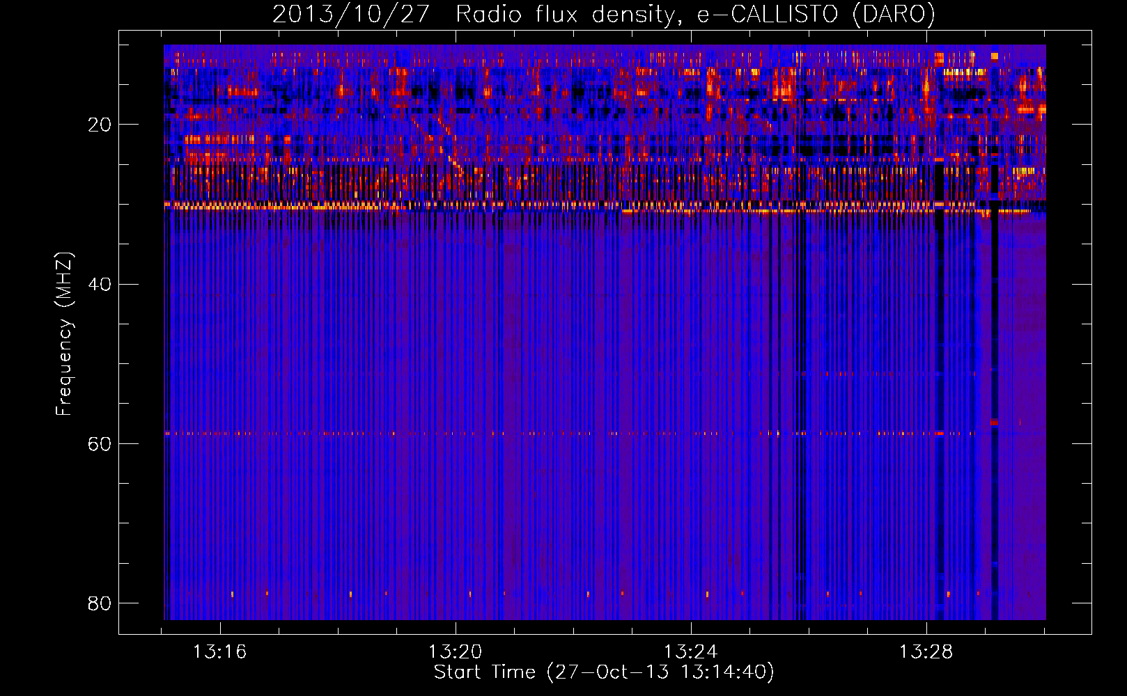Click the 40 frequency tick label
Screen dimensions: 1127x696
(x=100, y=284)
